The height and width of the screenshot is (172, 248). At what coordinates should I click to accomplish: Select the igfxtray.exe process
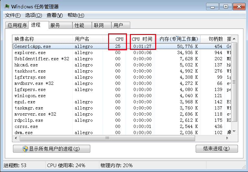[122, 77]
